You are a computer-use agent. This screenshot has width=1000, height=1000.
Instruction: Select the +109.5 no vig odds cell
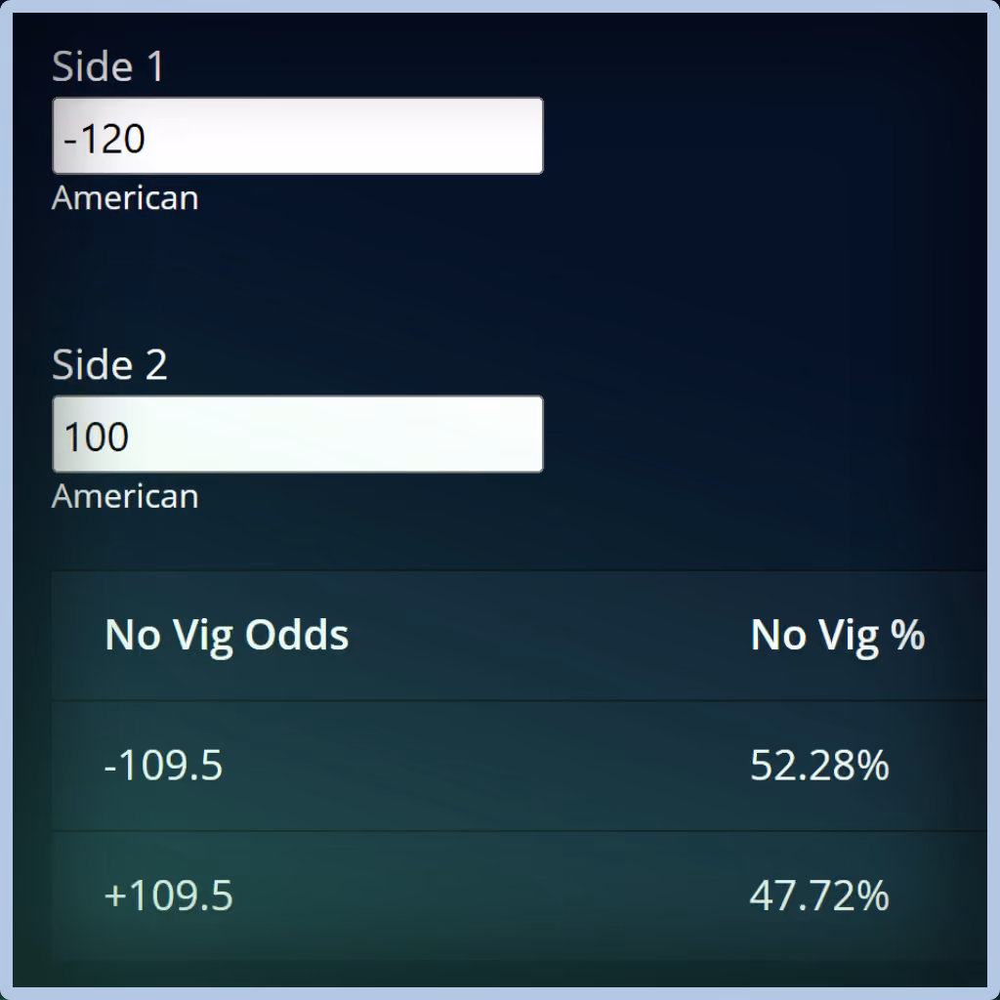(168, 895)
